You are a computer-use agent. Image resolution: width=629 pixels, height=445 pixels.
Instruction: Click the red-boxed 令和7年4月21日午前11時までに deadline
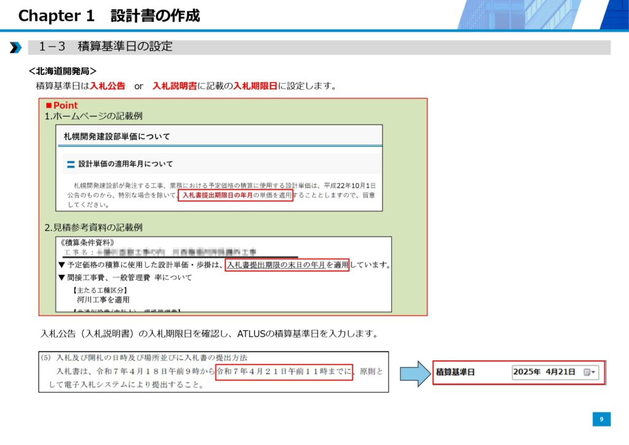point(284,371)
